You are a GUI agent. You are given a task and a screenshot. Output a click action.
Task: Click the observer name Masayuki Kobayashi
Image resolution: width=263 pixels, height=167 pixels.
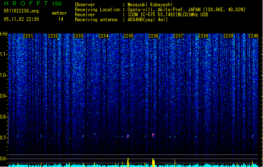(x=150, y=5)
